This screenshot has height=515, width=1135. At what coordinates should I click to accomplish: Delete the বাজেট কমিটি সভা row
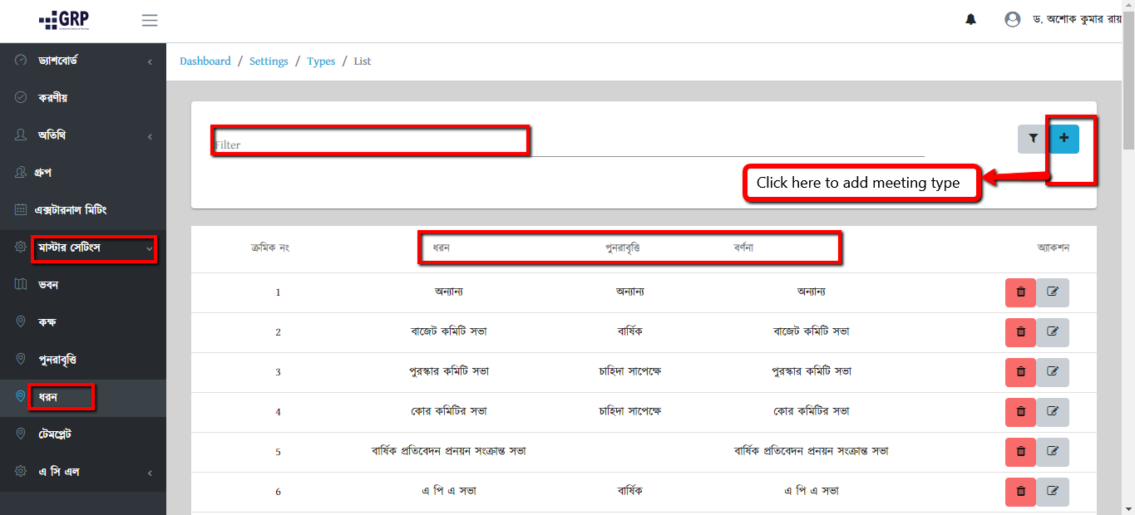(x=1020, y=332)
